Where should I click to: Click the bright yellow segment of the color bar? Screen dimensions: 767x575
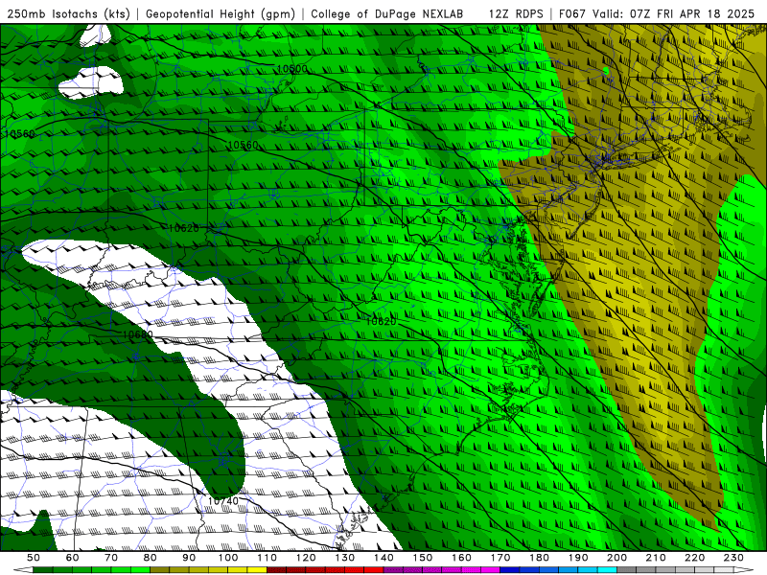click(257, 570)
